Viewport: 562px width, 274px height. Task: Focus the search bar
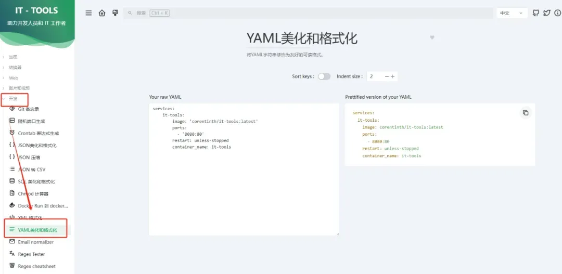click(308, 13)
